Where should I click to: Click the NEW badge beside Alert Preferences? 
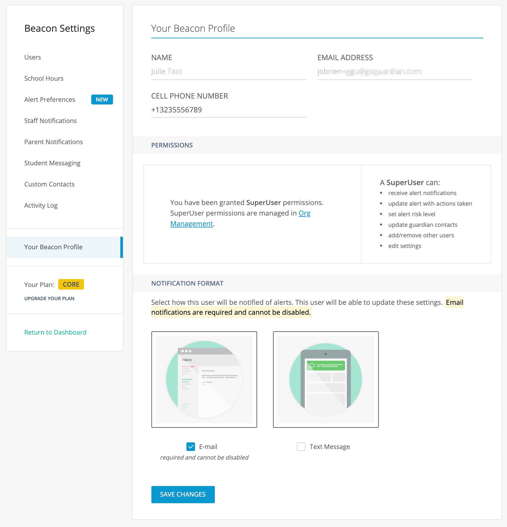point(102,100)
